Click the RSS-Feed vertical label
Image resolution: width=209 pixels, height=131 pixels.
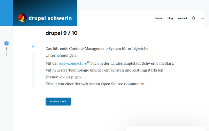[x=7, y=51]
